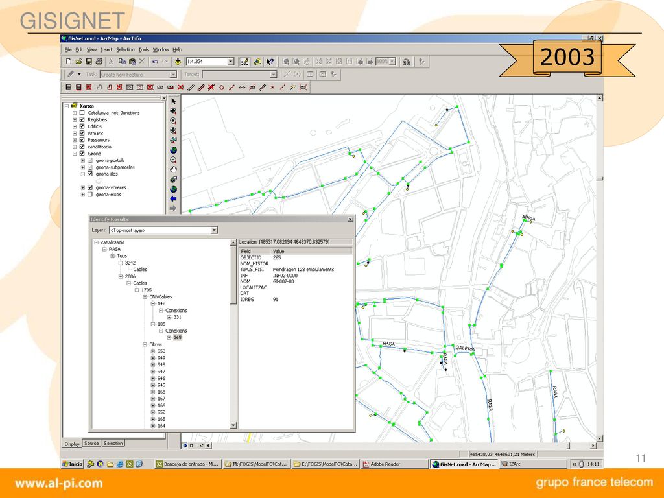Click the Identify tree scrollbar down arrow
This screenshot has height=498, width=664.
click(x=233, y=425)
